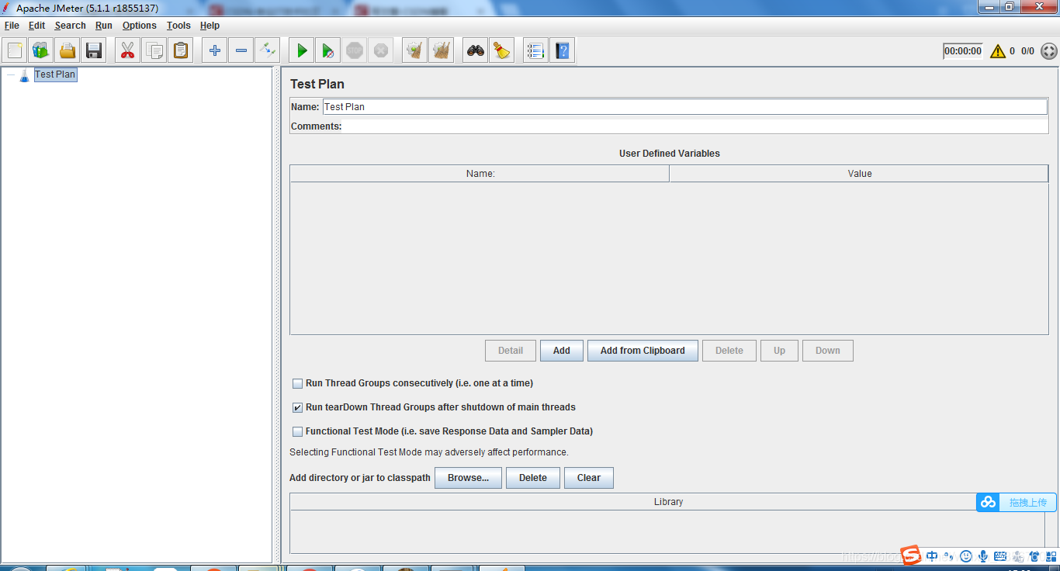Screen dimensions: 1060x571
Task: Uncheck Run tearDown Thread Groups checkbox
Action: coord(297,407)
